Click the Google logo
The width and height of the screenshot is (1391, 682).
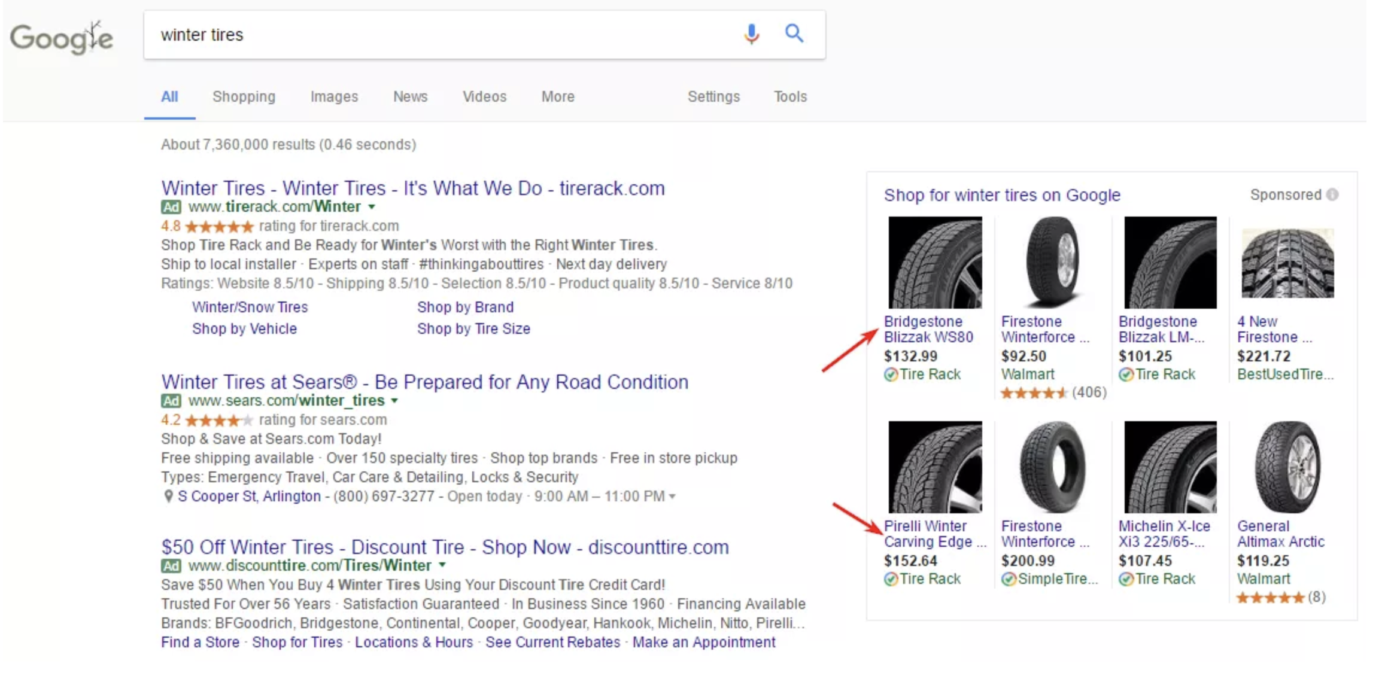[61, 37]
